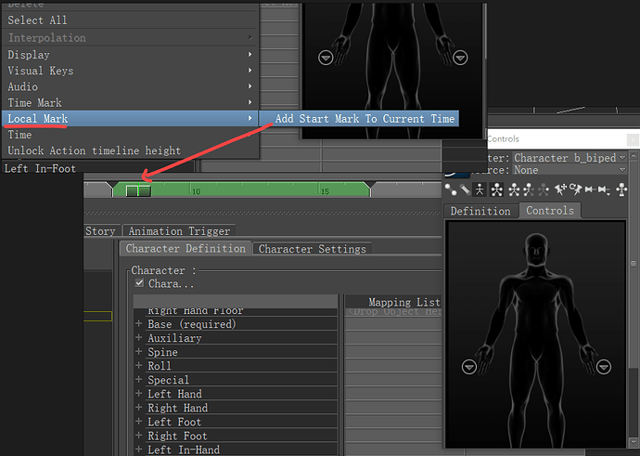The height and width of the screenshot is (456, 640).
Task: Switch to the Definition tab
Action: 480,211
